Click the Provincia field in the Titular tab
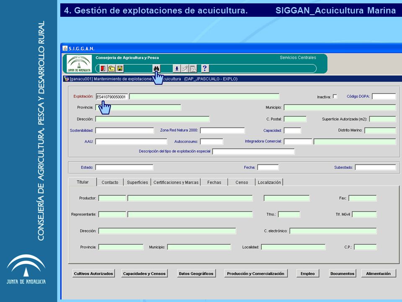This screenshot has width=402, height=302. [x=121, y=247]
